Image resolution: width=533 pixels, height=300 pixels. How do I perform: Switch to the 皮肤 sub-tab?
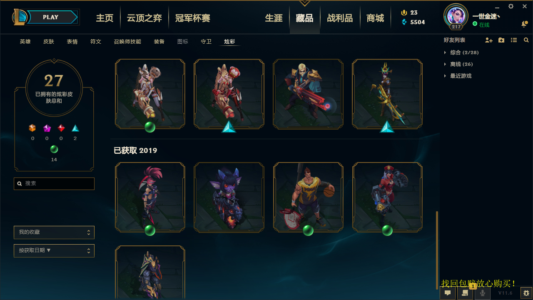tap(49, 42)
